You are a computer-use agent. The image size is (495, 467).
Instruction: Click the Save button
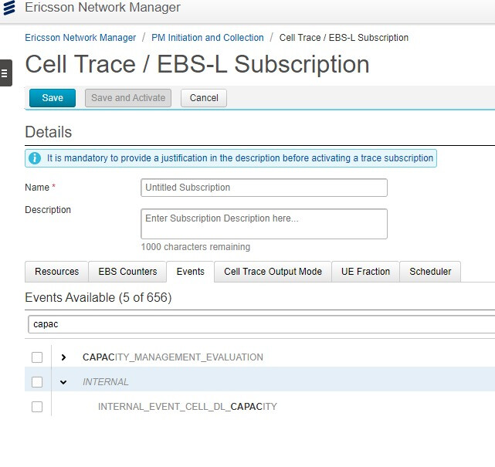[53, 98]
